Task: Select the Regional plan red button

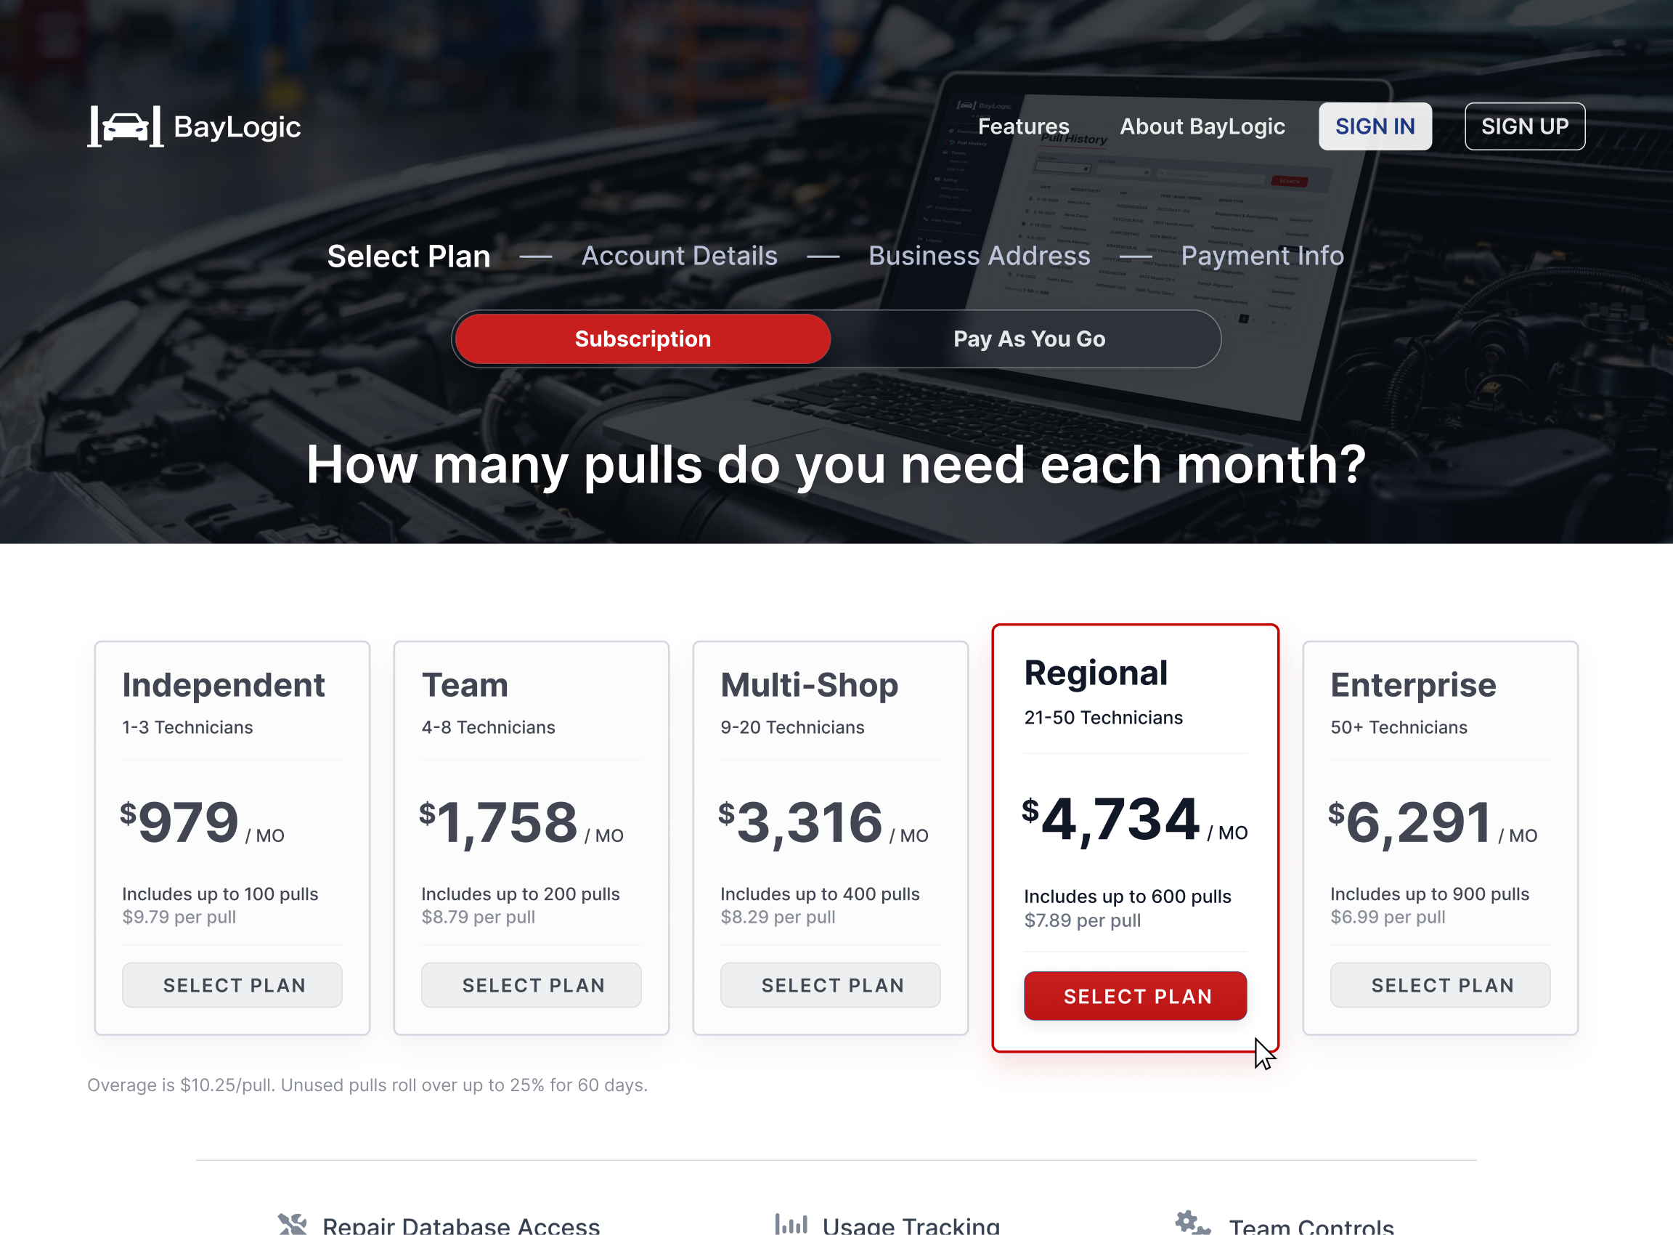Action: click(x=1135, y=996)
